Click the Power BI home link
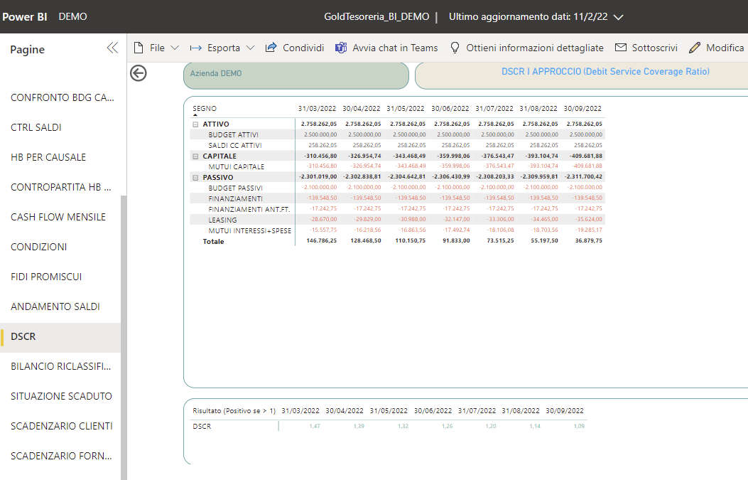Viewport: 748px width, 480px height. (x=24, y=17)
